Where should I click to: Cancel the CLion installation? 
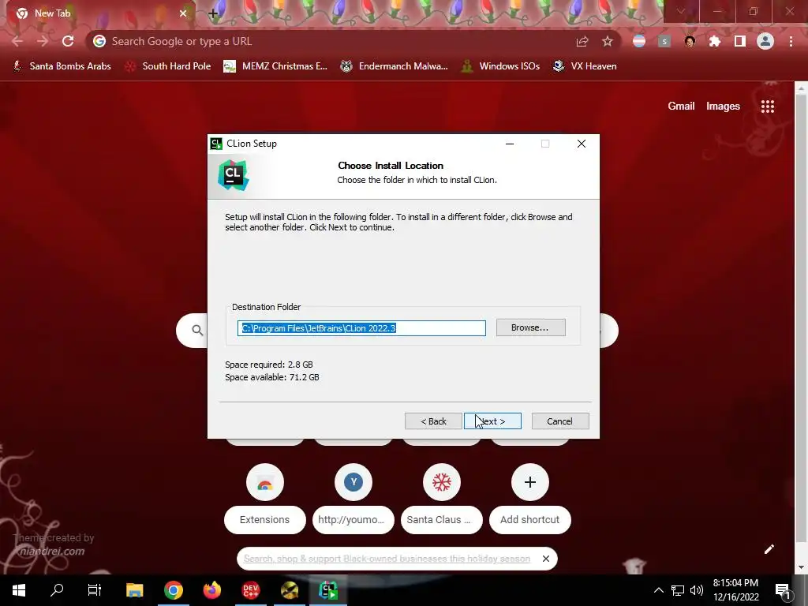559,421
